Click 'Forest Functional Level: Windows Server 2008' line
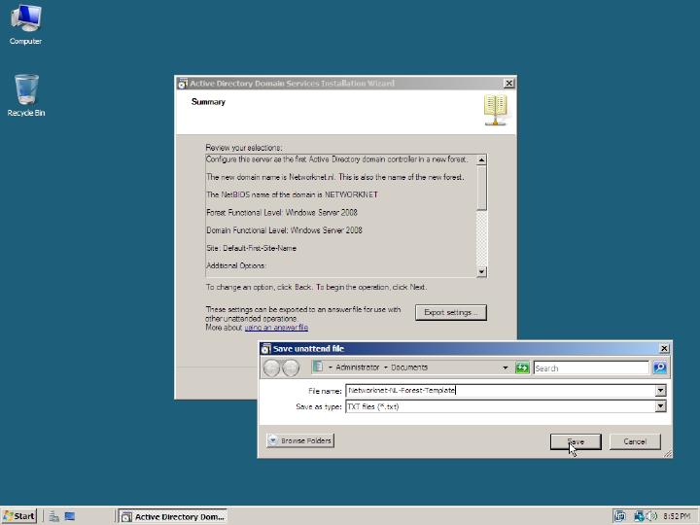The height and width of the screenshot is (525, 700). (282, 213)
